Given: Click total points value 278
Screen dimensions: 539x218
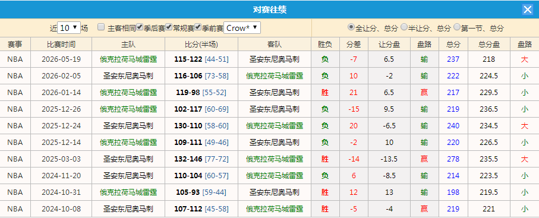Looking at the screenshot, I should pyautogui.click(x=453, y=159).
